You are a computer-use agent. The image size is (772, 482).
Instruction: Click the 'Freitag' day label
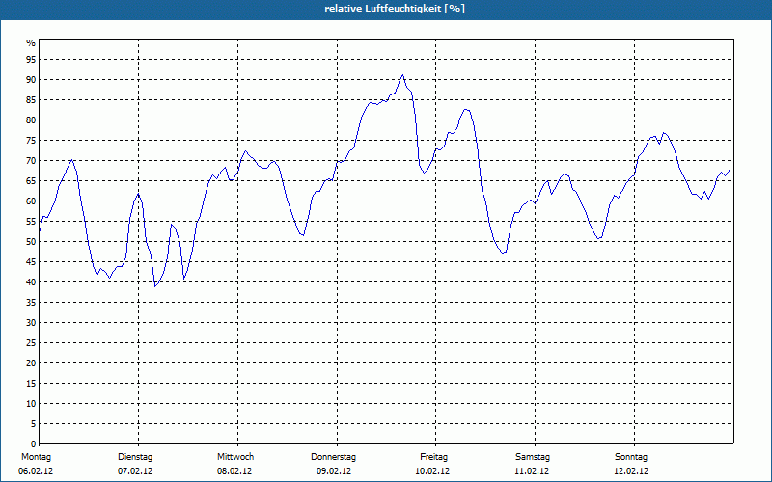[x=433, y=457]
